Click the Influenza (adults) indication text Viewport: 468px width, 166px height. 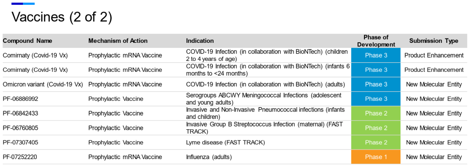click(209, 157)
